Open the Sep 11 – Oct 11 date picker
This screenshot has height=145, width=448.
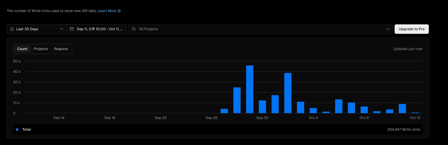[x=97, y=29]
